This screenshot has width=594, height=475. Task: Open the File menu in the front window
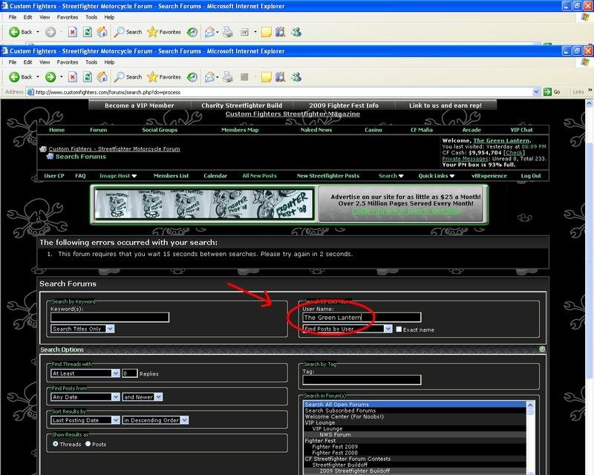(13, 62)
